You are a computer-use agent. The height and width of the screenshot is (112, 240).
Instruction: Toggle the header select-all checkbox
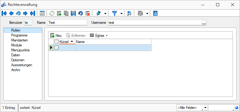click(56, 42)
